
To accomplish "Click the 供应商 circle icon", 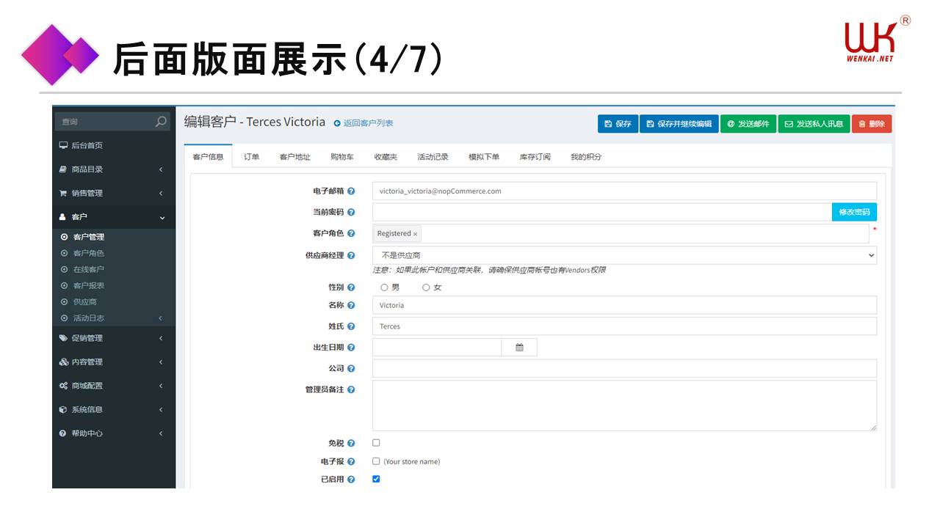I will 65,301.
